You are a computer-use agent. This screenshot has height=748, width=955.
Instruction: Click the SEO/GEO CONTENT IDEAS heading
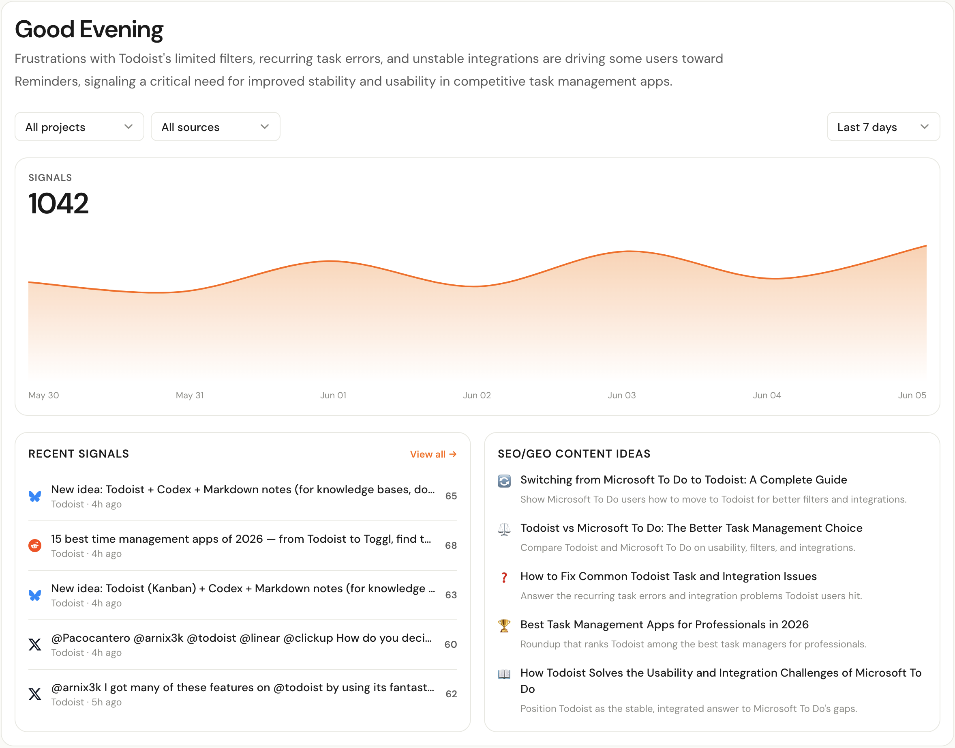(574, 454)
